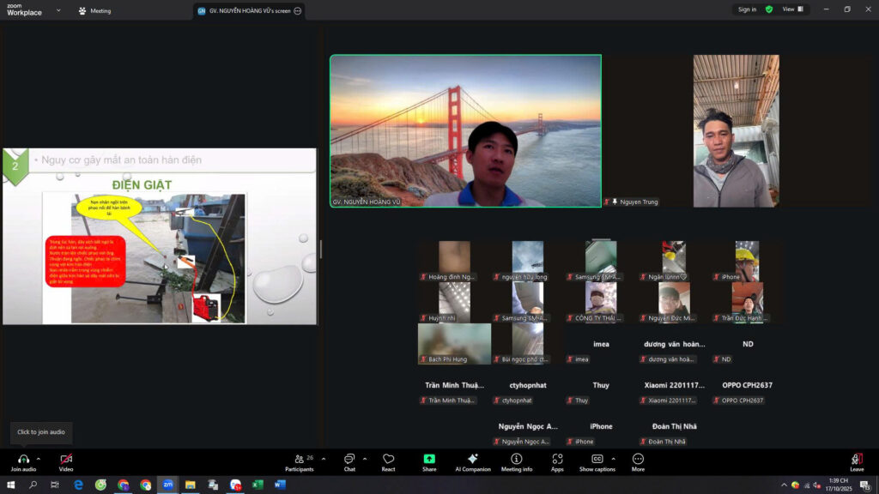
Task: Click the Join audio headphone icon
Action: (23, 460)
